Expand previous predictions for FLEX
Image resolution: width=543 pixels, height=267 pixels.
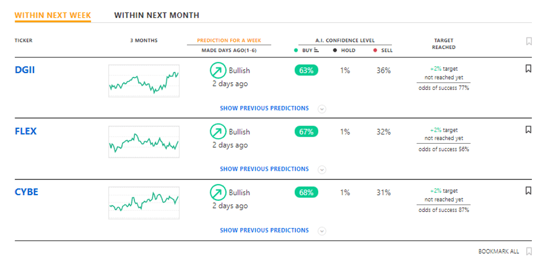(x=322, y=169)
